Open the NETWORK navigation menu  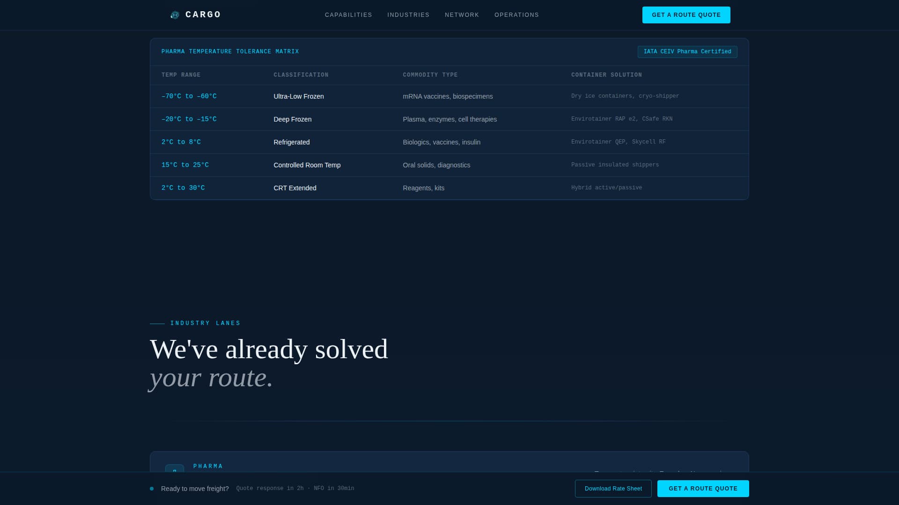click(x=462, y=14)
